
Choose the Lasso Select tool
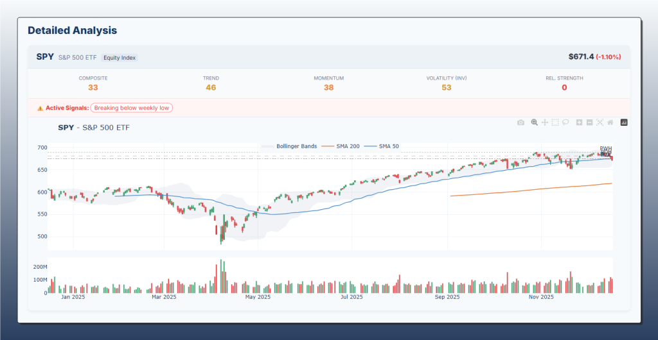click(x=565, y=123)
